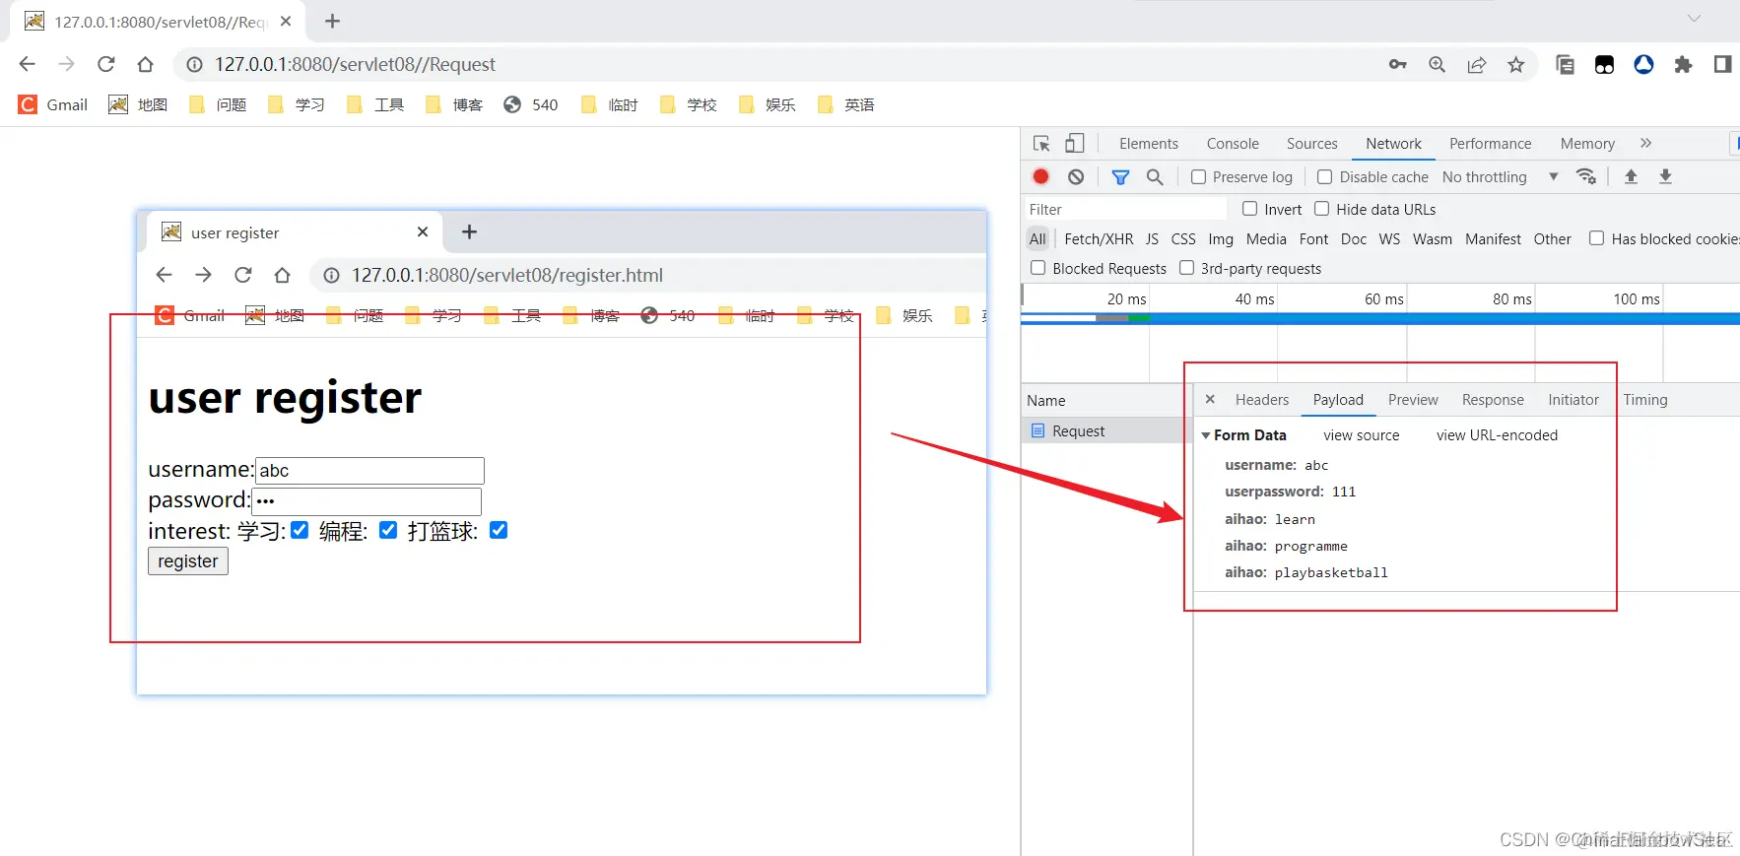The image size is (1740, 856).
Task: Go back with the browser back arrow
Action: click(27, 64)
